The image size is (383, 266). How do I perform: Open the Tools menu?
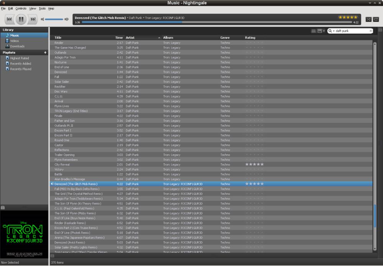tap(42, 8)
